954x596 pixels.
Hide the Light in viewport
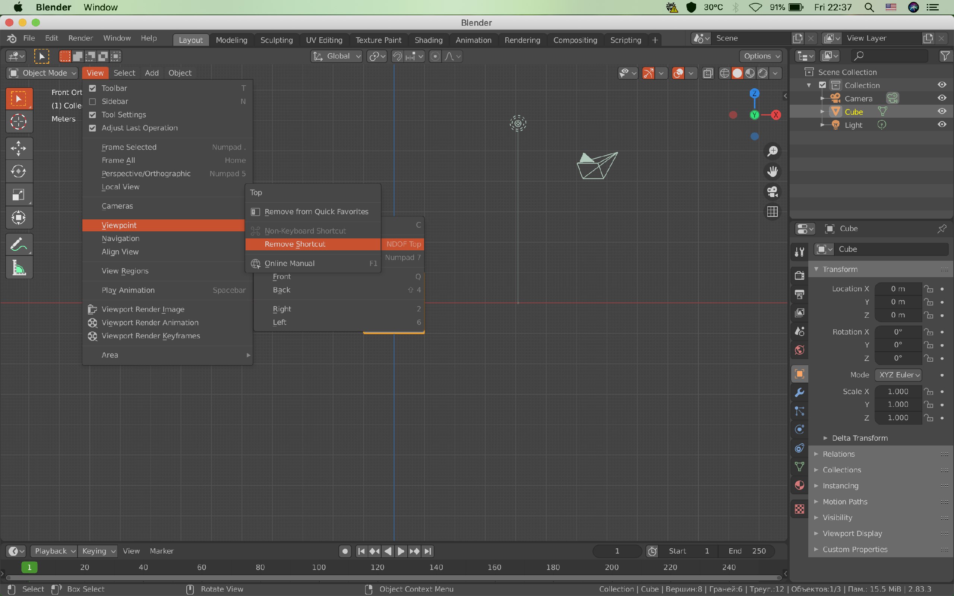(942, 124)
